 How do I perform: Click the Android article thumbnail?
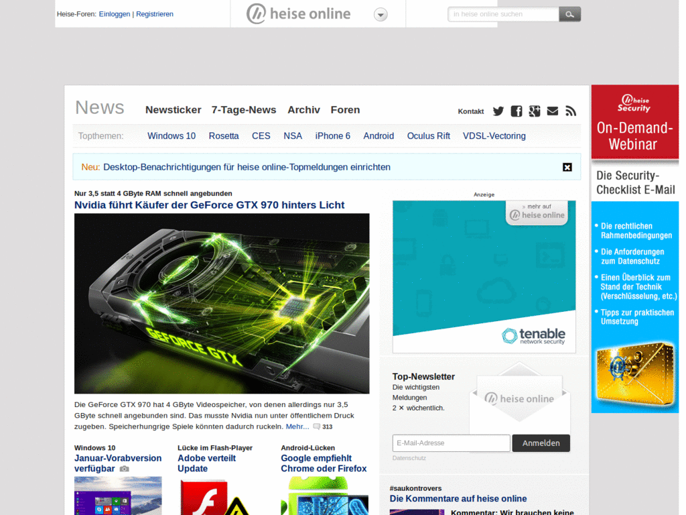[x=325, y=496]
